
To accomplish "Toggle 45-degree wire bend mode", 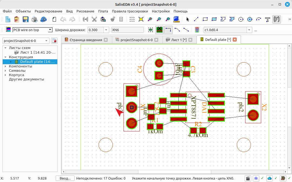I will pyautogui.click(x=177, y=30).
